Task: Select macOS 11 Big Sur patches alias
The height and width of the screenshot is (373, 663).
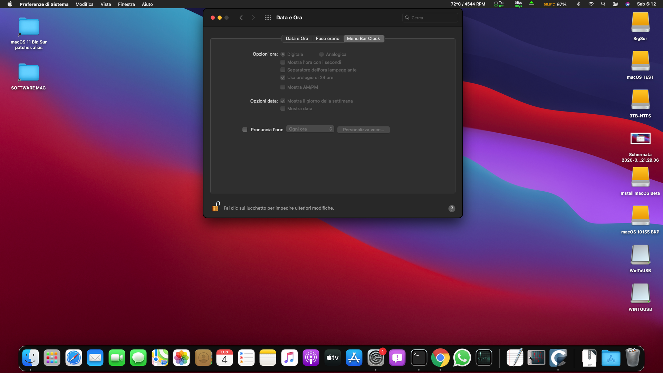Action: click(x=29, y=27)
